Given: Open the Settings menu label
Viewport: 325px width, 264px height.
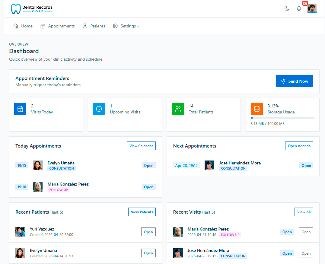Looking at the screenshot, I should pos(128,26).
